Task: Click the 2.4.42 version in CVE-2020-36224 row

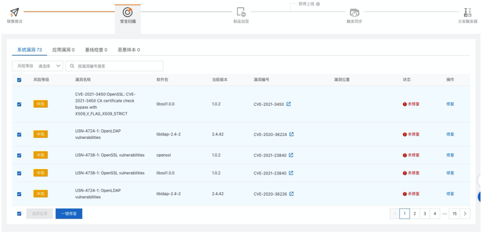Action: coord(218,134)
